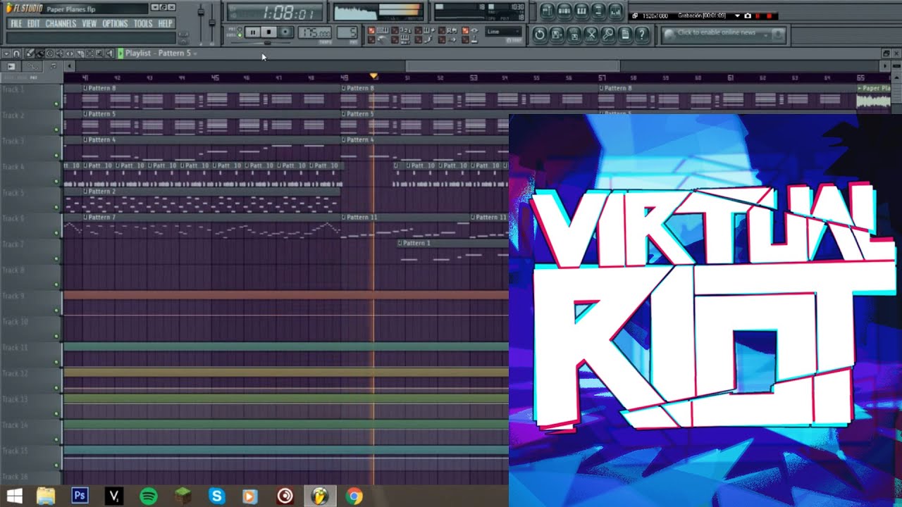Viewport: 902px width, 507px height.
Task: Select the playlist Slice tool
Action: (80, 54)
